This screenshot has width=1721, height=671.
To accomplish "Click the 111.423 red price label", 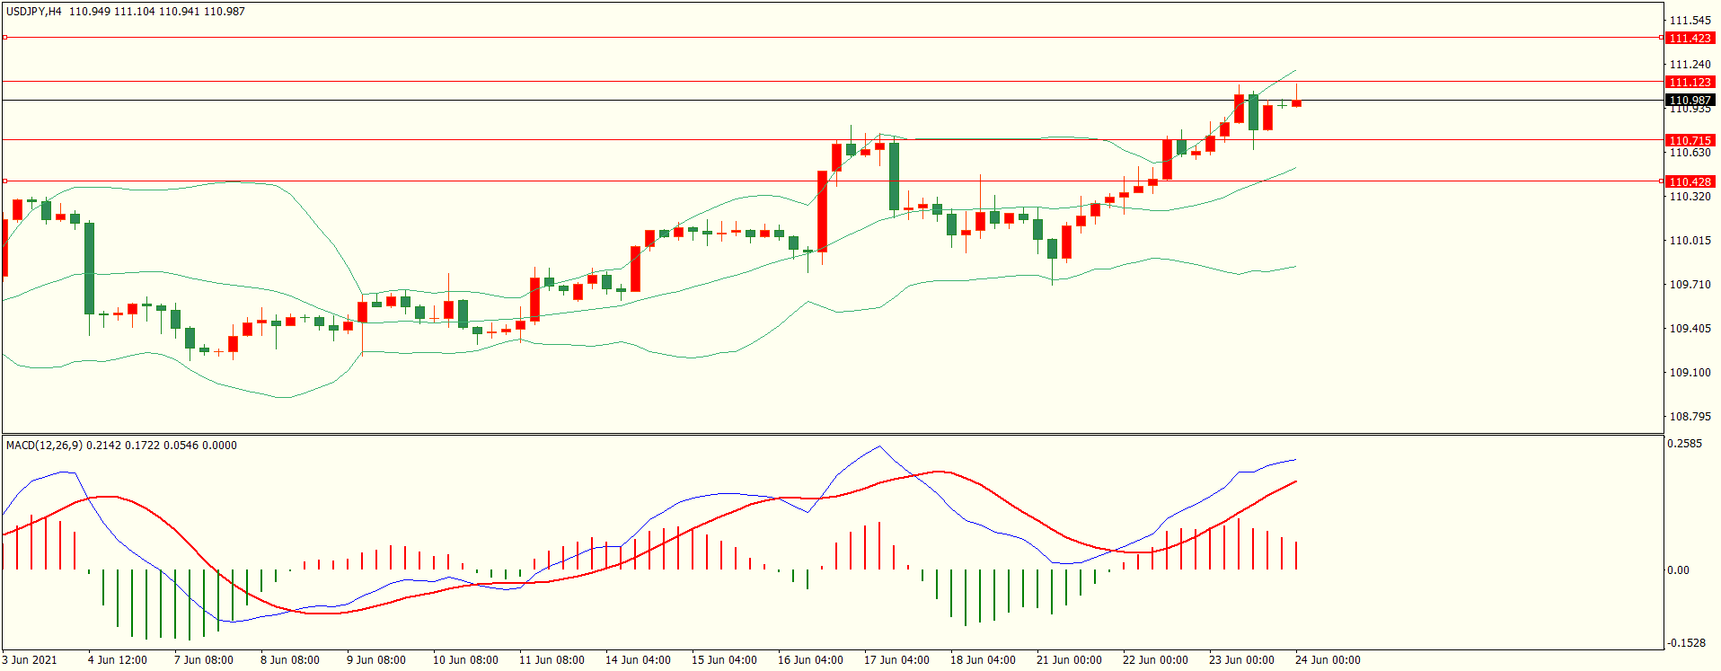I will point(1690,38).
